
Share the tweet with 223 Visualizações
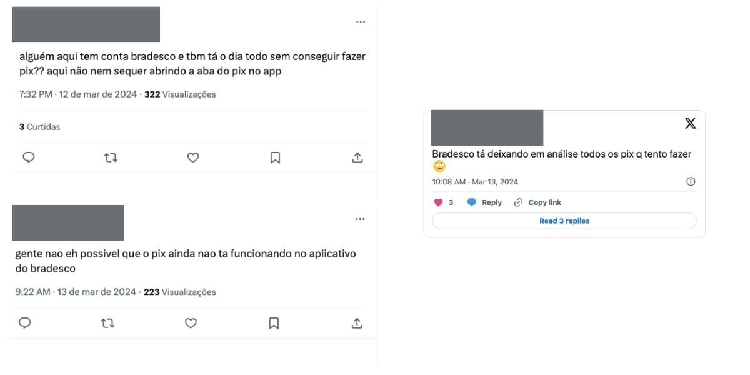(357, 323)
